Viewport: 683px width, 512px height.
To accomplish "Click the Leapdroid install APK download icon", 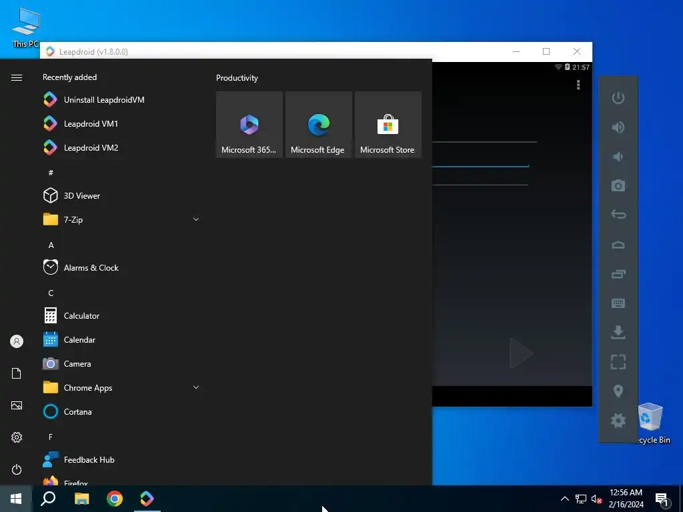I will click(x=618, y=332).
